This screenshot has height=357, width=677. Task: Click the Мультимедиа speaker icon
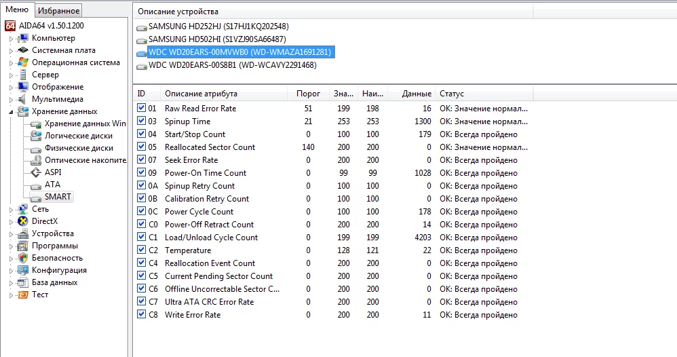pos(23,99)
